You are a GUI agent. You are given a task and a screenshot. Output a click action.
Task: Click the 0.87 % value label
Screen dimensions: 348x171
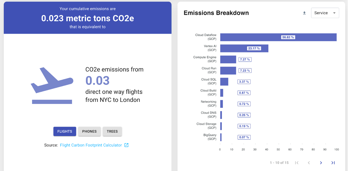[244, 93]
